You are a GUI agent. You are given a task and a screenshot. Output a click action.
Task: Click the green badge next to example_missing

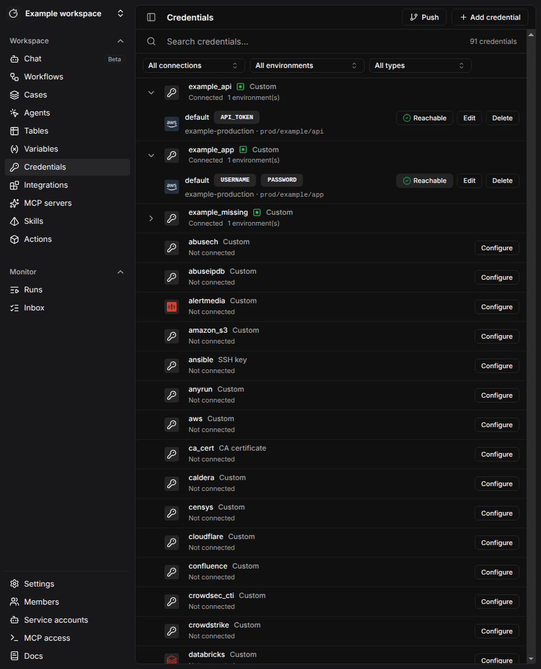coord(257,212)
